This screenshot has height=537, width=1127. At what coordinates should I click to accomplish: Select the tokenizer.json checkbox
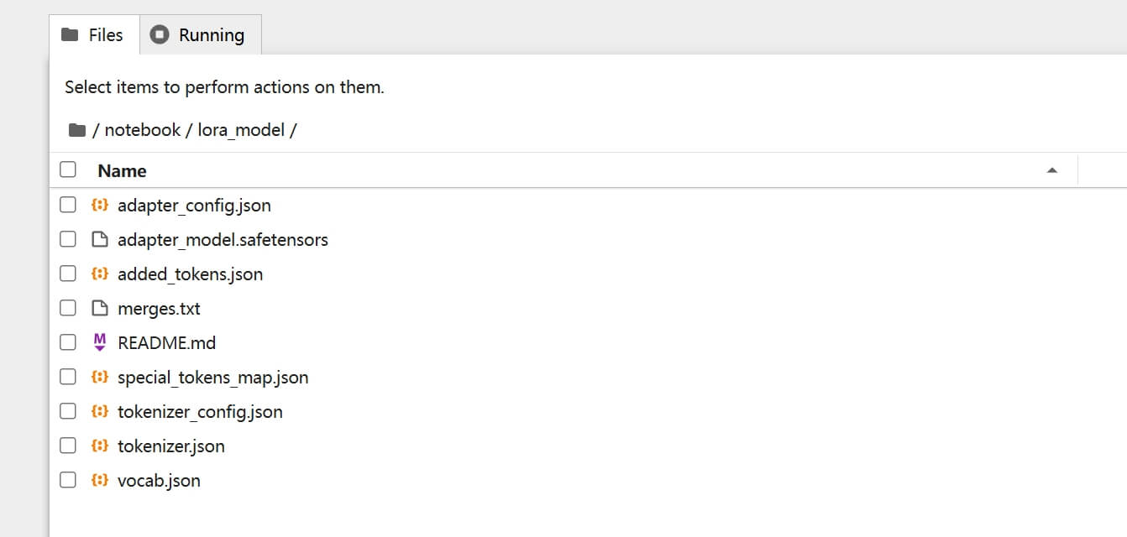68,446
